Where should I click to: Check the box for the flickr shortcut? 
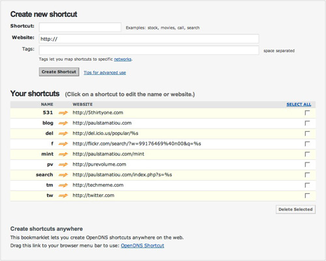pyautogui.click(x=307, y=144)
